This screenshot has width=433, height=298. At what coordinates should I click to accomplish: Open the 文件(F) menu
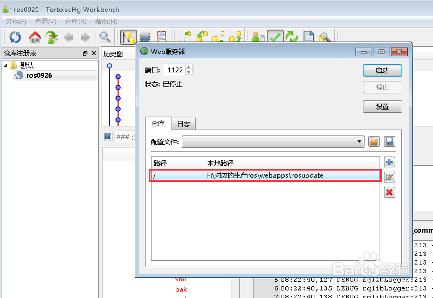(x=16, y=22)
